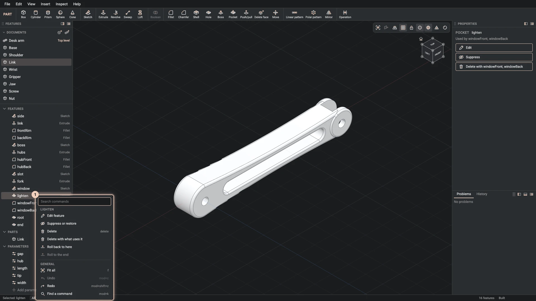Toggle shaded display mode circle icon
The width and height of the screenshot is (536, 301).
coord(420,28)
